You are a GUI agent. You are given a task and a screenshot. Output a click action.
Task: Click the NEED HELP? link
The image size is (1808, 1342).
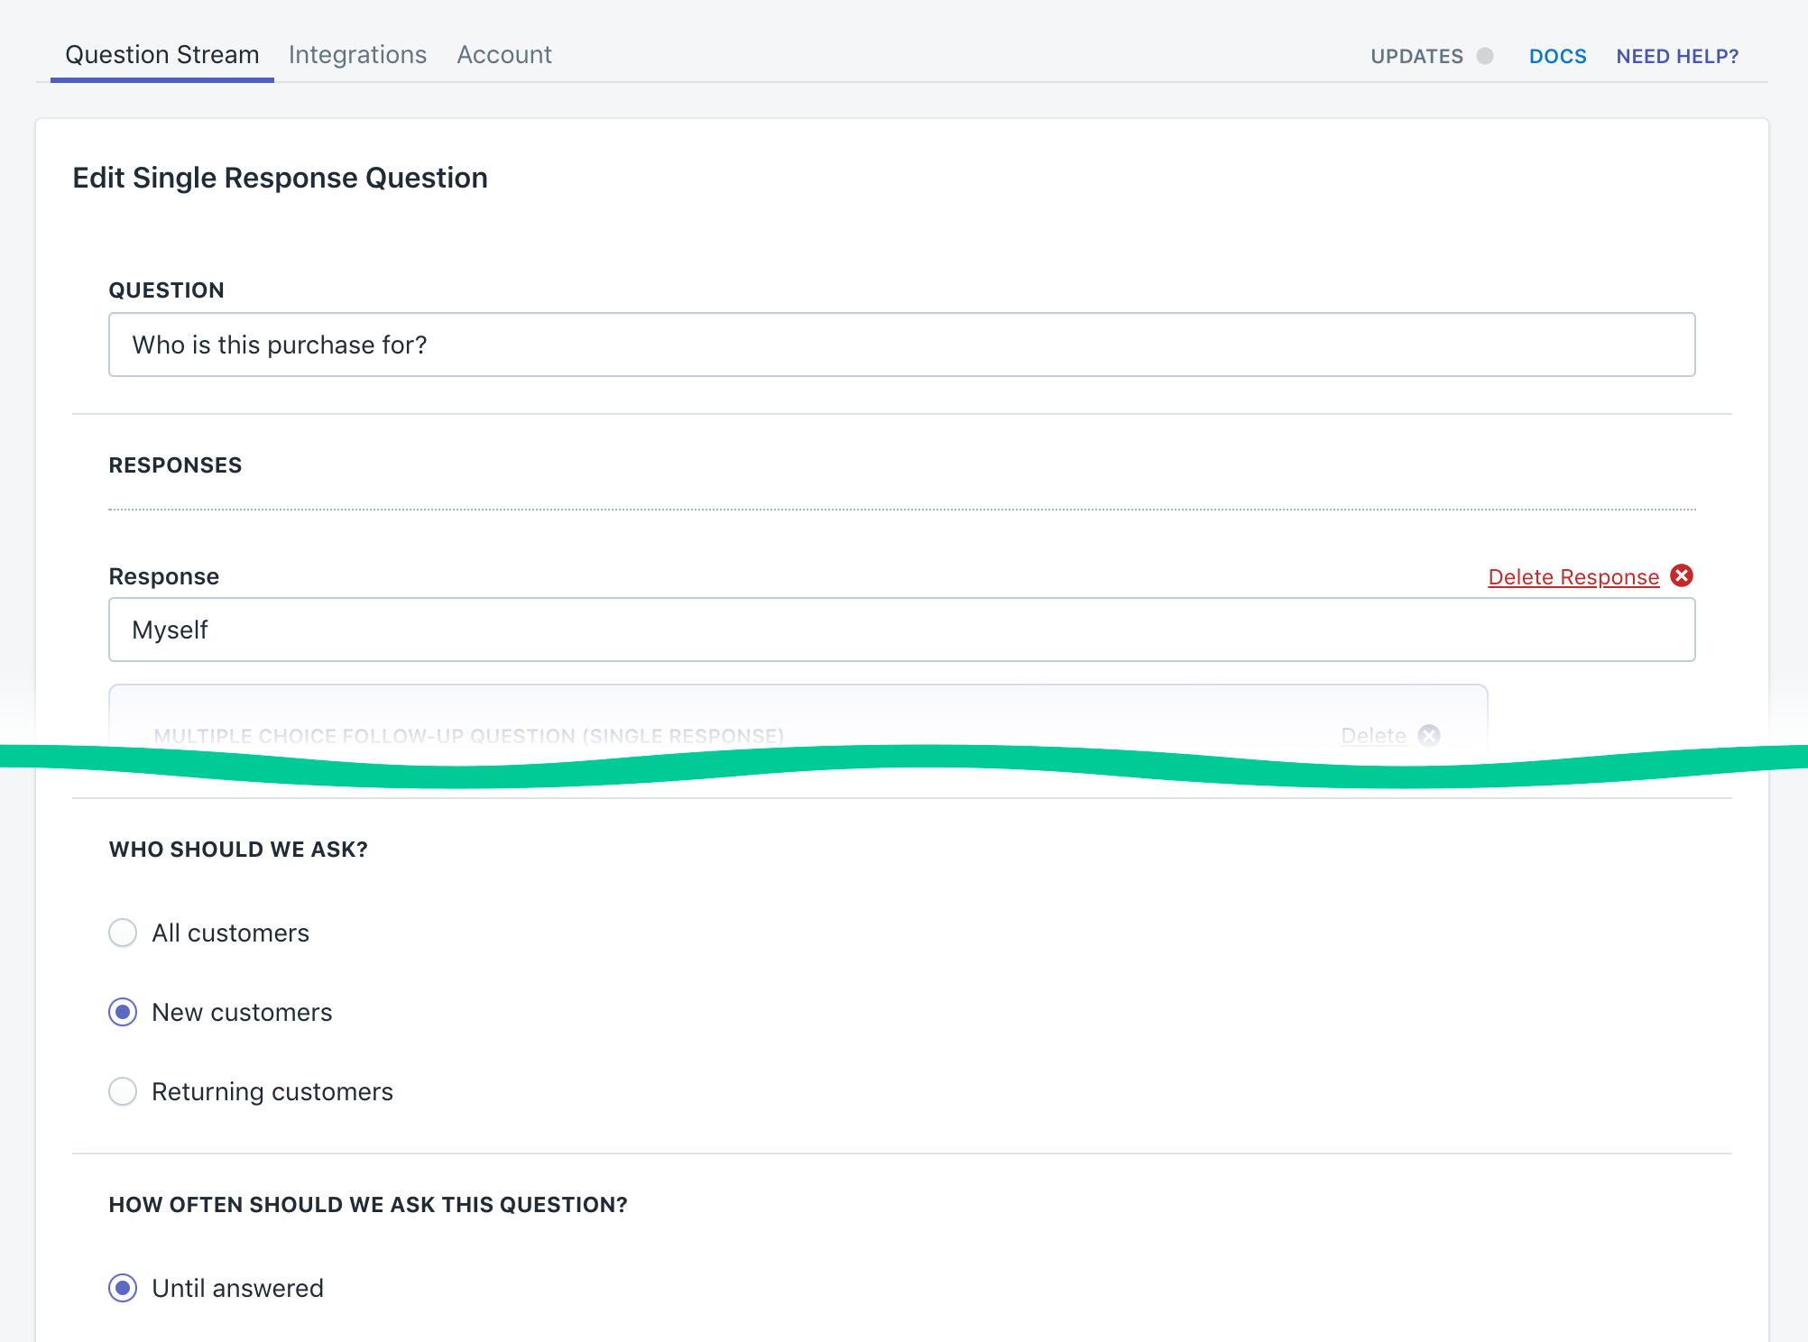tap(1677, 56)
